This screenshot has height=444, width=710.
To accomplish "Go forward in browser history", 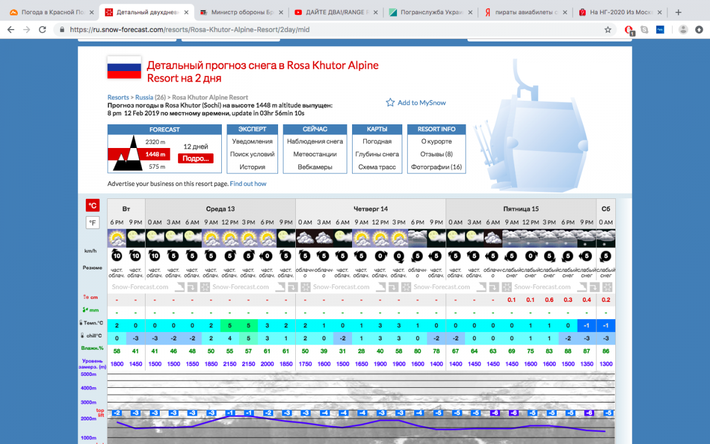I will (27, 30).
